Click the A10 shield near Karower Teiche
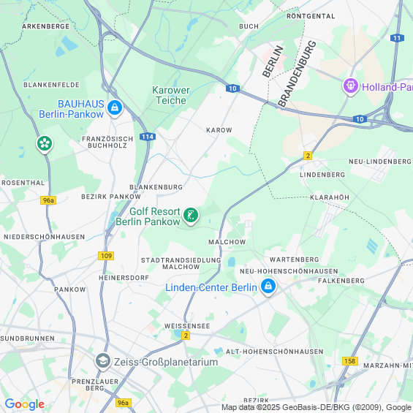Viewport: 413px width, 413px height. tap(232, 88)
